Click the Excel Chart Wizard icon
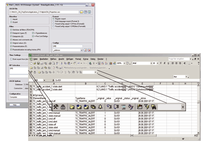 (x=111, y=63)
